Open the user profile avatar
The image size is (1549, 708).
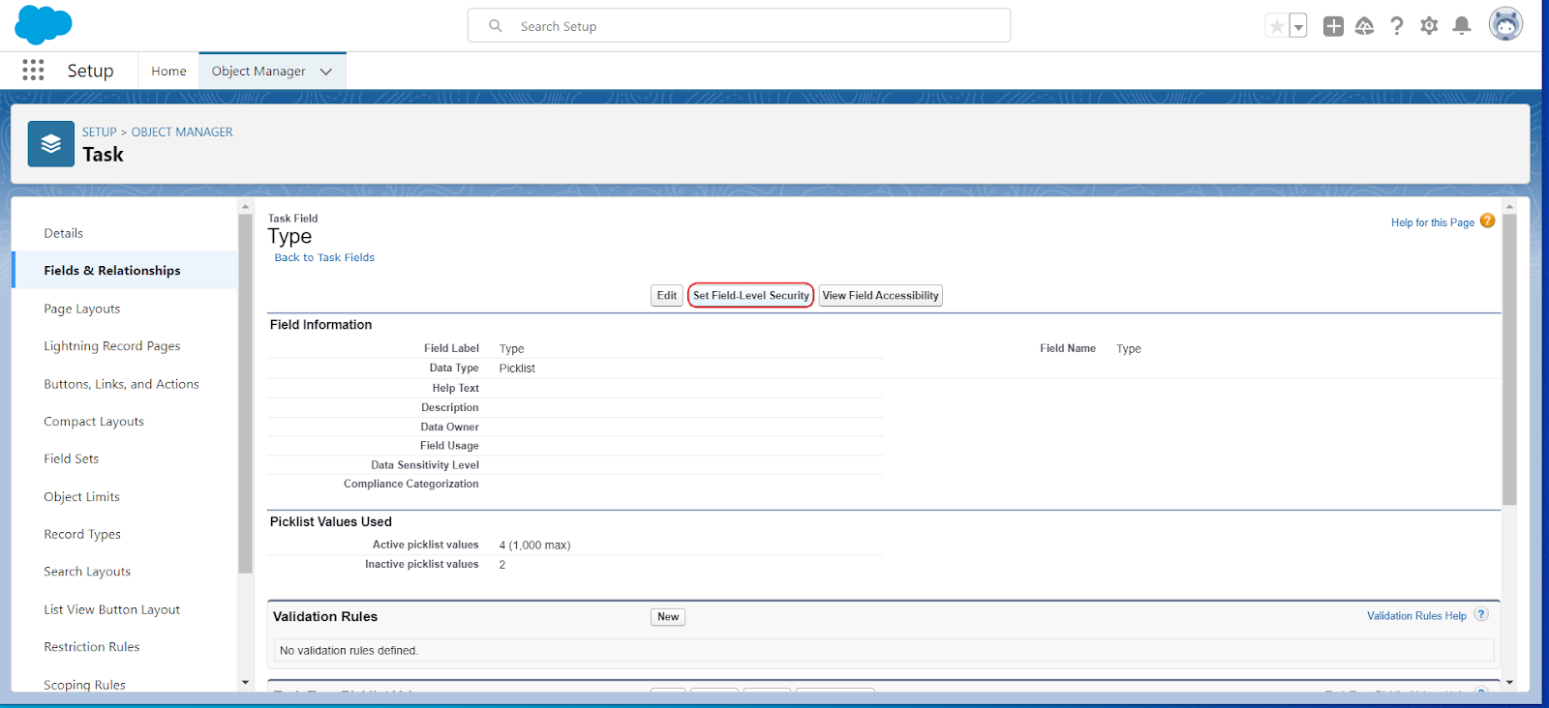click(1505, 24)
